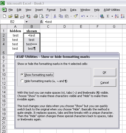Select column D header
The image size is (126, 133).
click(65, 26)
